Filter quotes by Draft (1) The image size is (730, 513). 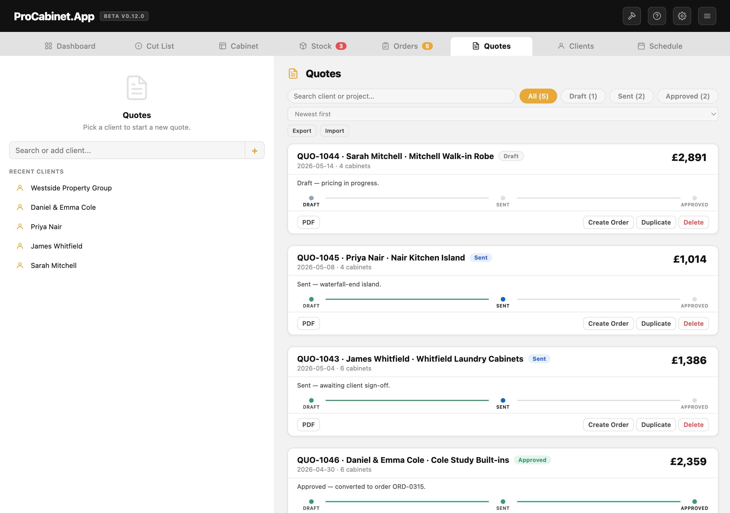pyautogui.click(x=583, y=96)
